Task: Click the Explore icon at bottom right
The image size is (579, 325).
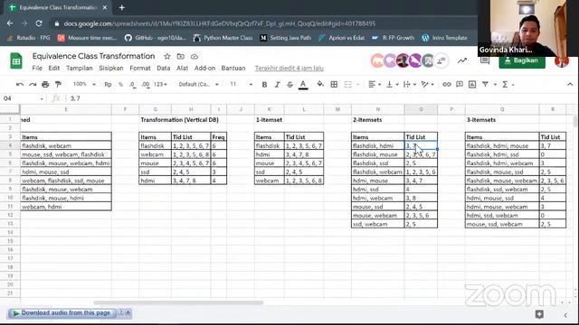Action: pos(539,314)
